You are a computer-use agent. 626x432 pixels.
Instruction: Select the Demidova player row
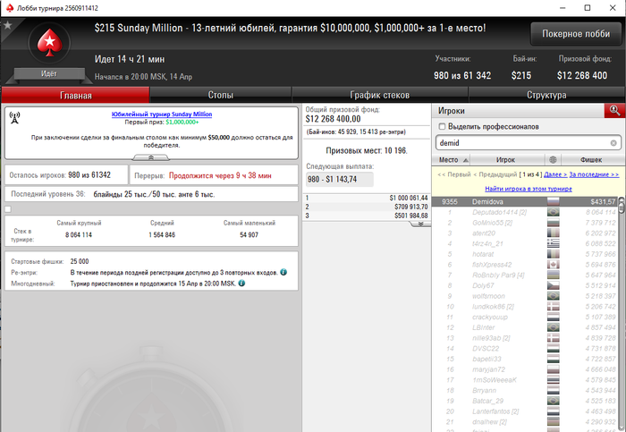[525, 201]
